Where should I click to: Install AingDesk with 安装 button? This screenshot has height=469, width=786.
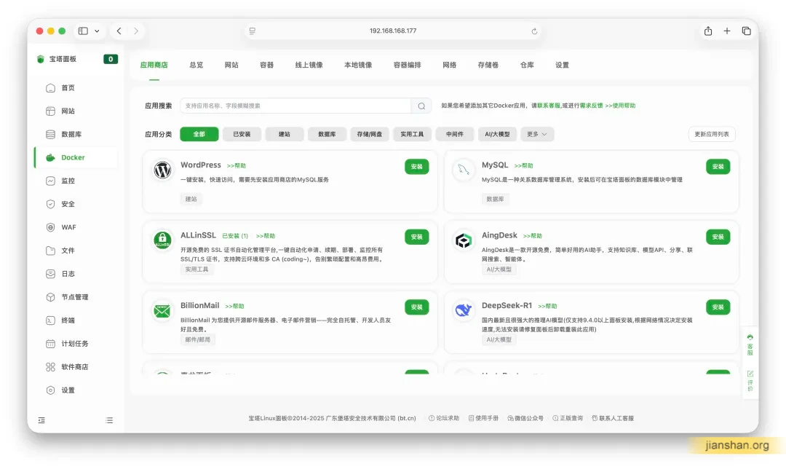coord(718,237)
